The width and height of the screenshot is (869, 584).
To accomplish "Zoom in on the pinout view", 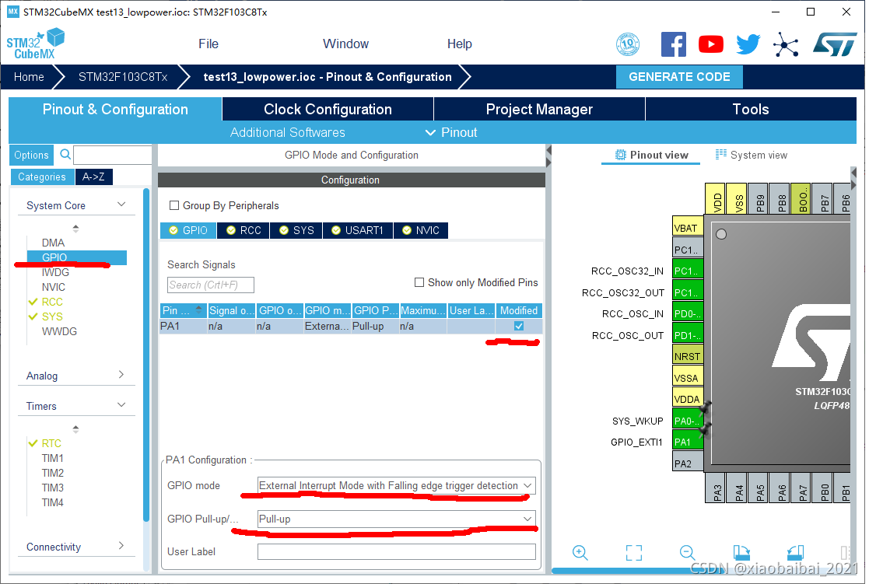I will point(580,552).
